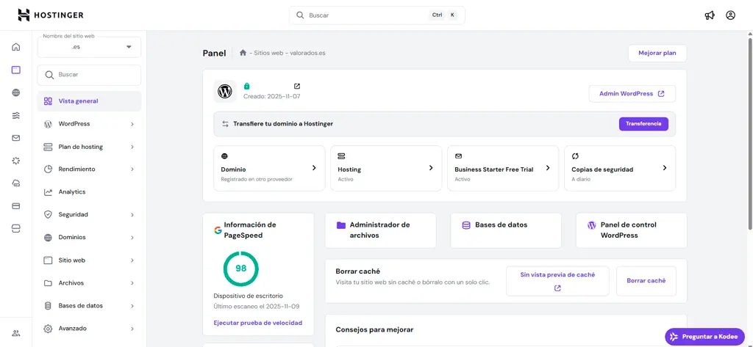Open the user profile account icon
This screenshot has height=347, width=753.
730,15
